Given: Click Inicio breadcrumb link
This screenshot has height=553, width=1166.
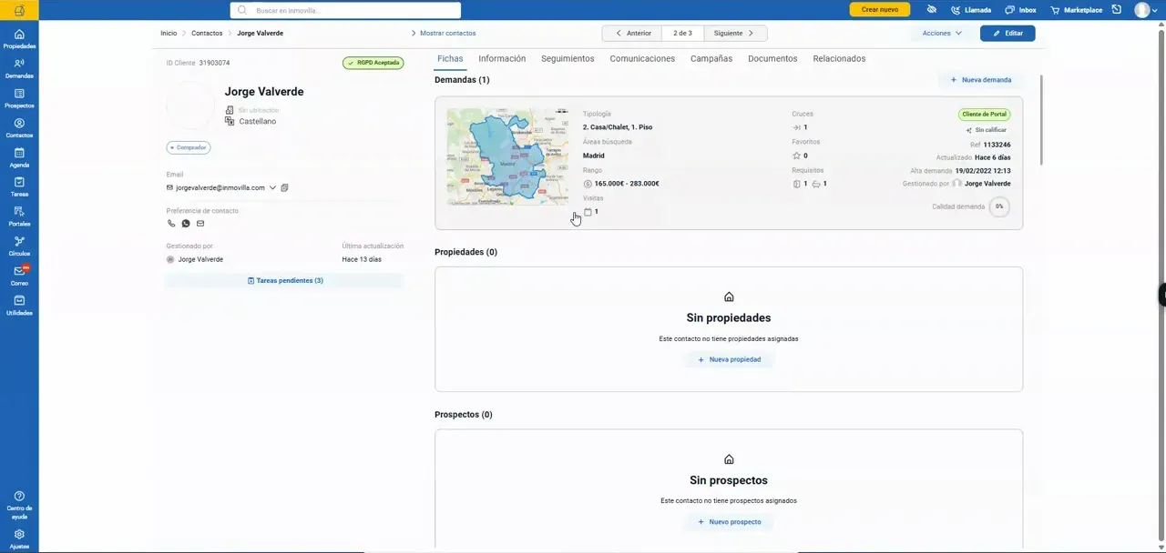Looking at the screenshot, I should (x=169, y=33).
